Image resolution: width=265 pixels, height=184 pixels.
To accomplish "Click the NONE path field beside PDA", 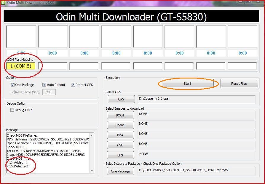I will 197,135.
